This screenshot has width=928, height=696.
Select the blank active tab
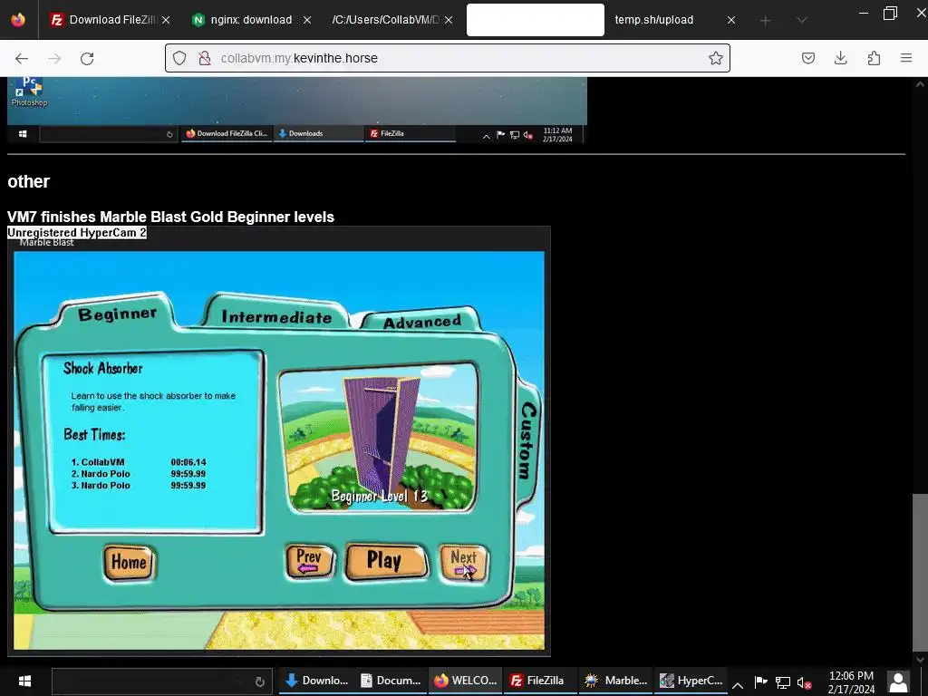[x=535, y=20]
